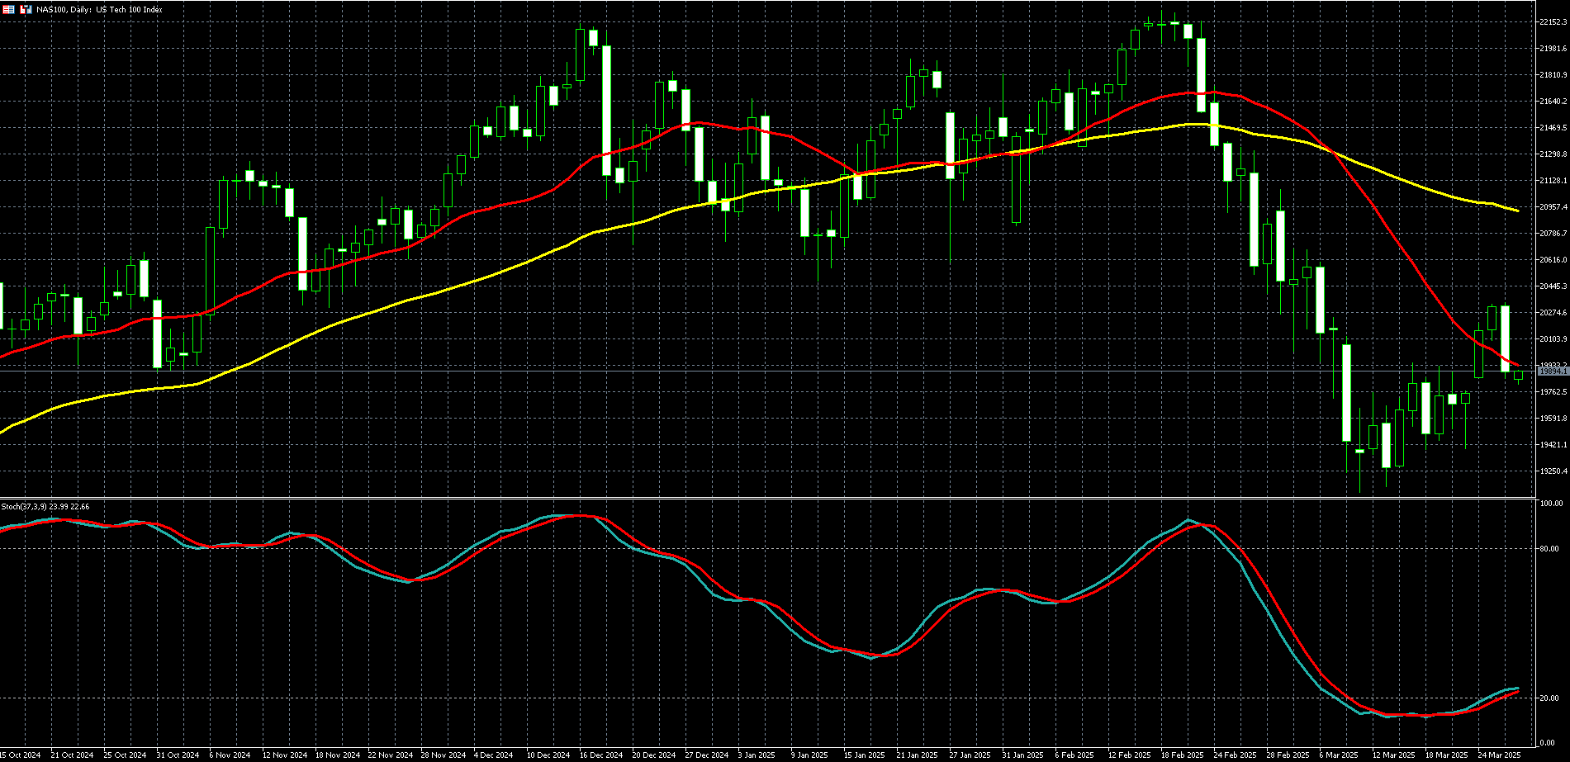Click the 20445.3 price axis value
Screen dimensions: 1570x762
[1553, 286]
